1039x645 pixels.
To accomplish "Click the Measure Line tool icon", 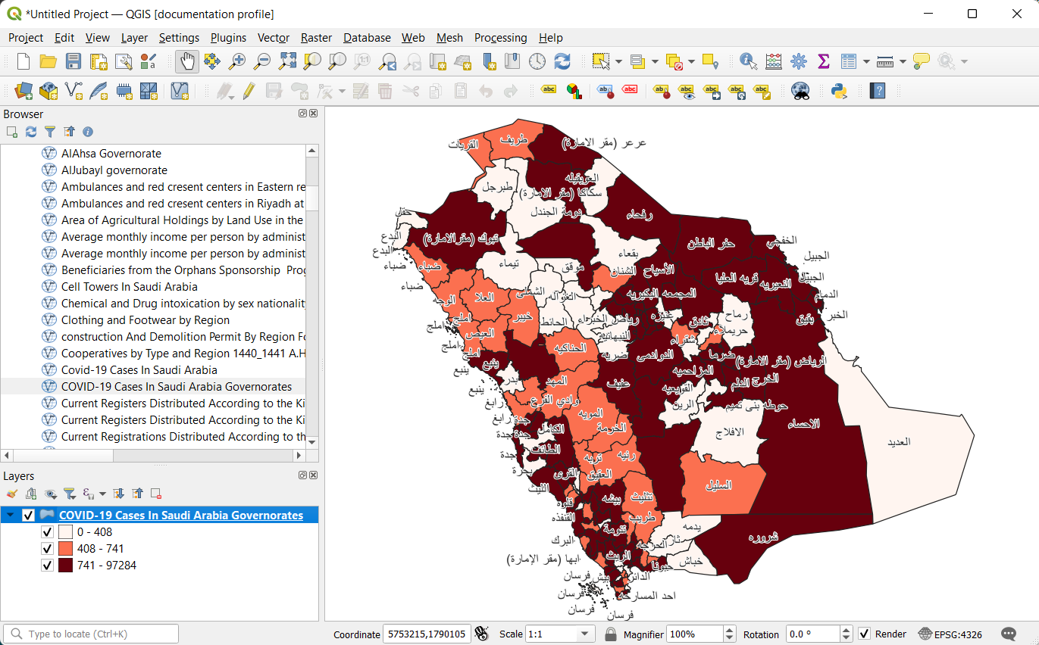I will tap(885, 61).
